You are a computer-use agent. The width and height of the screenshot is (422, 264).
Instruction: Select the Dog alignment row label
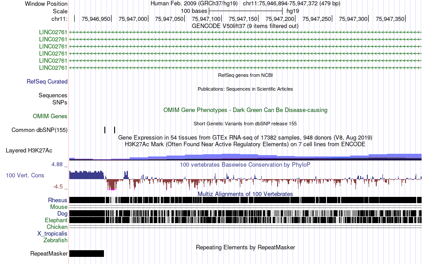[62, 214]
